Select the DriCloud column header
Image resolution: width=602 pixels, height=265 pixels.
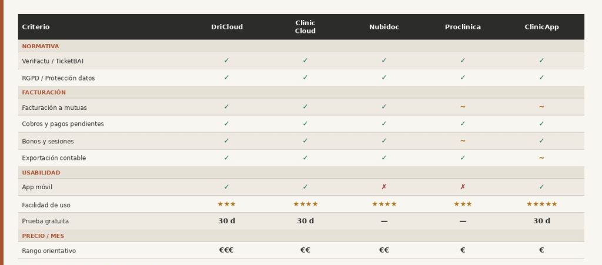[x=227, y=27]
